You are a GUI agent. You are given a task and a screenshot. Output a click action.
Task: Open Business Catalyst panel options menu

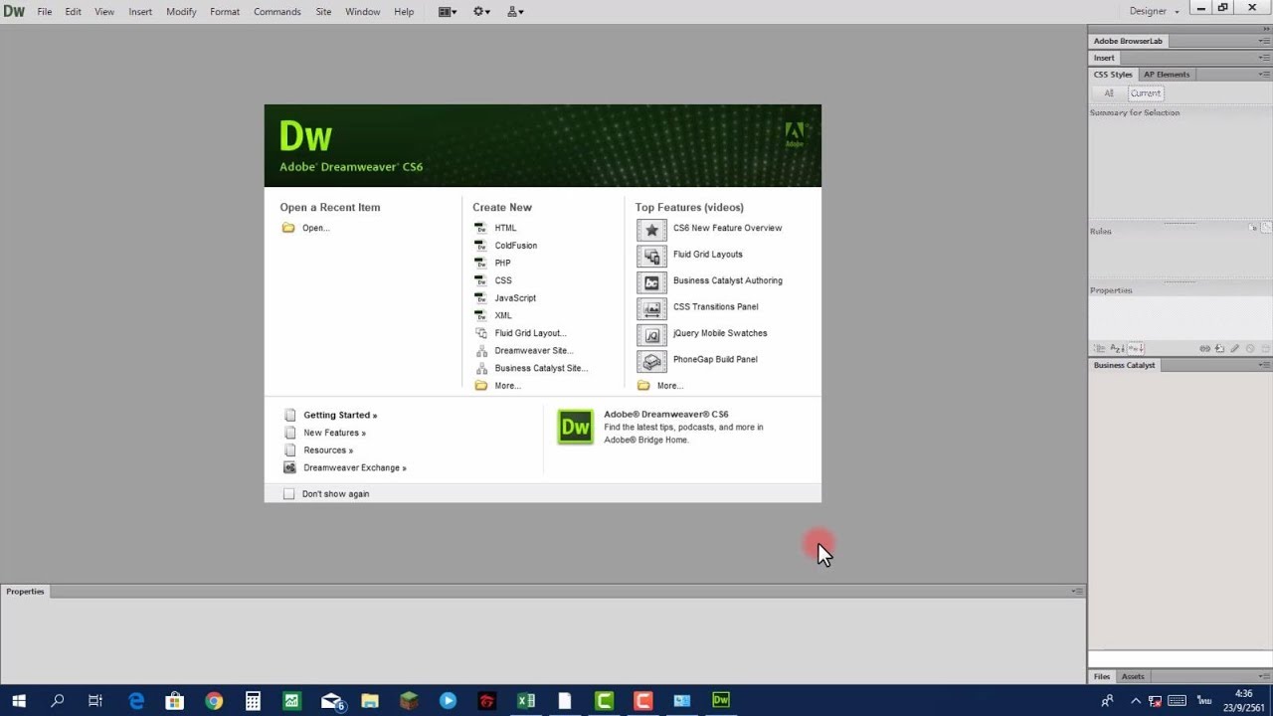(x=1264, y=365)
